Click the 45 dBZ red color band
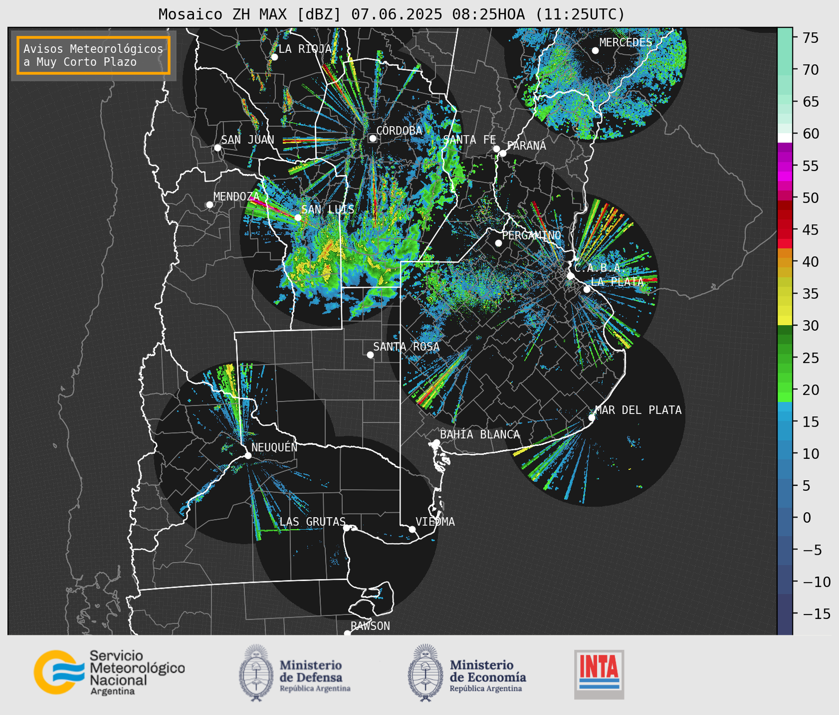The height and width of the screenshot is (715, 839). [785, 230]
